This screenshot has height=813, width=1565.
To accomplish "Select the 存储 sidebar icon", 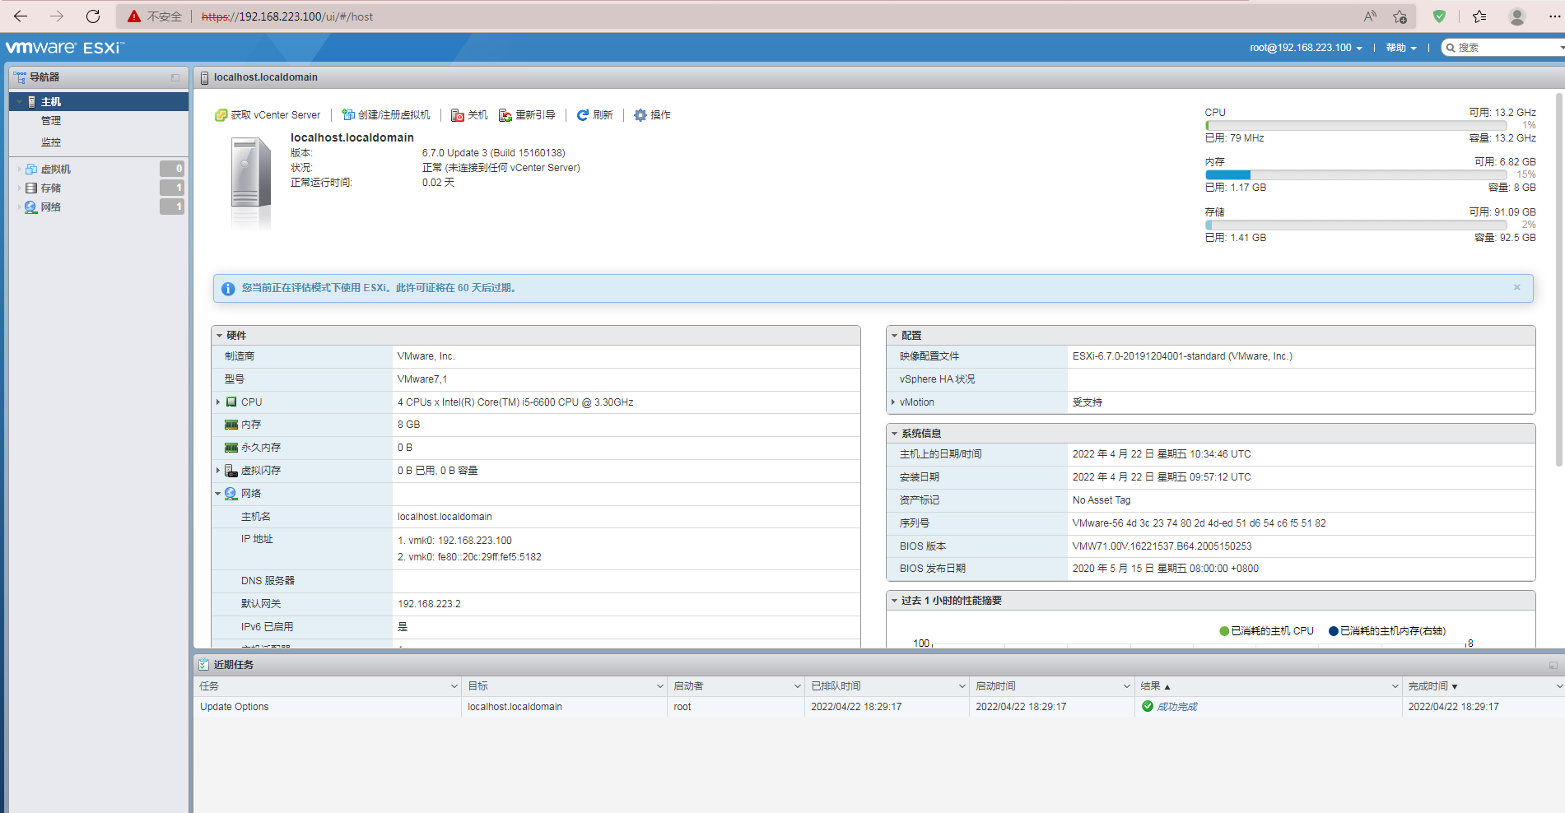I will click(x=30, y=187).
